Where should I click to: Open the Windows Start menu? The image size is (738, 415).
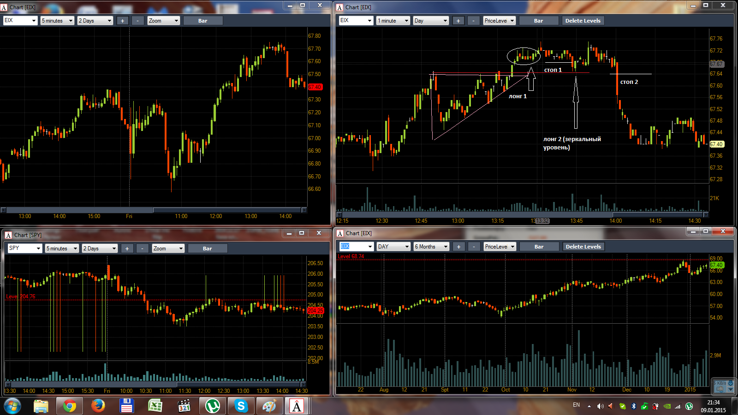tap(12, 406)
